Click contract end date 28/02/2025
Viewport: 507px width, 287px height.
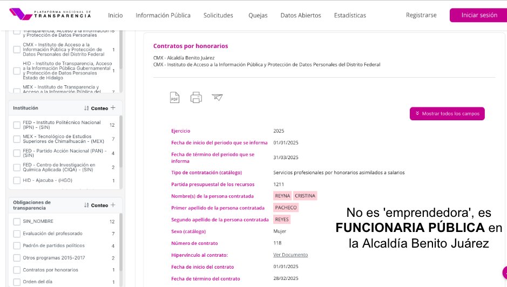[286, 278]
